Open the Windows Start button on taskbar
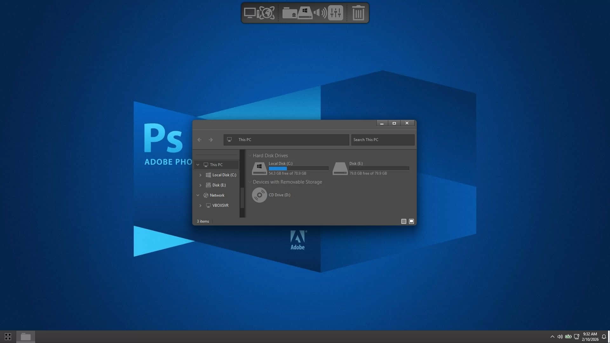 click(8, 336)
